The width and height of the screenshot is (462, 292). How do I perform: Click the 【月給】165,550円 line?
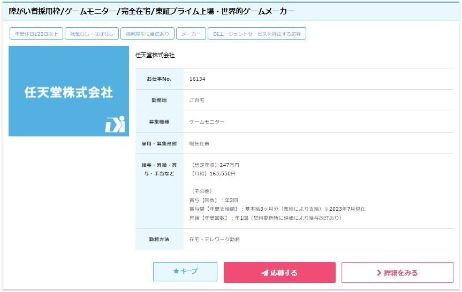click(x=213, y=174)
